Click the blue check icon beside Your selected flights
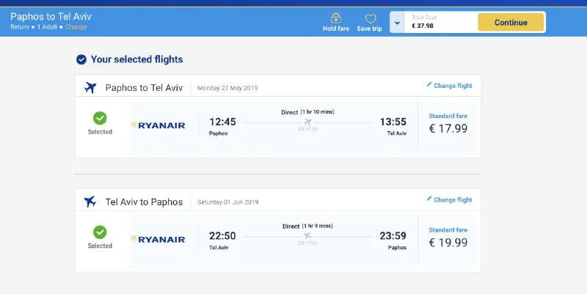Viewport: 587px width, 294px height. (x=81, y=59)
